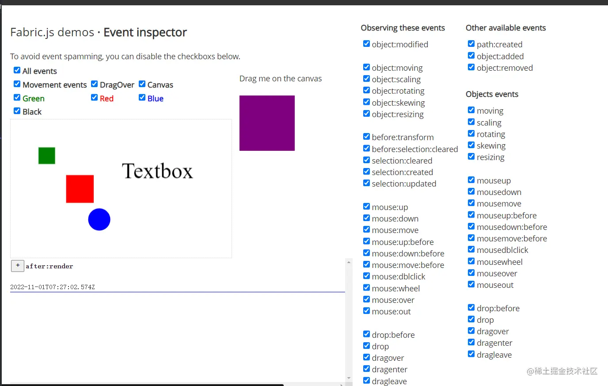Disable the Canvas events checkbox
Screen dimensions: 608x386
(x=142, y=84)
